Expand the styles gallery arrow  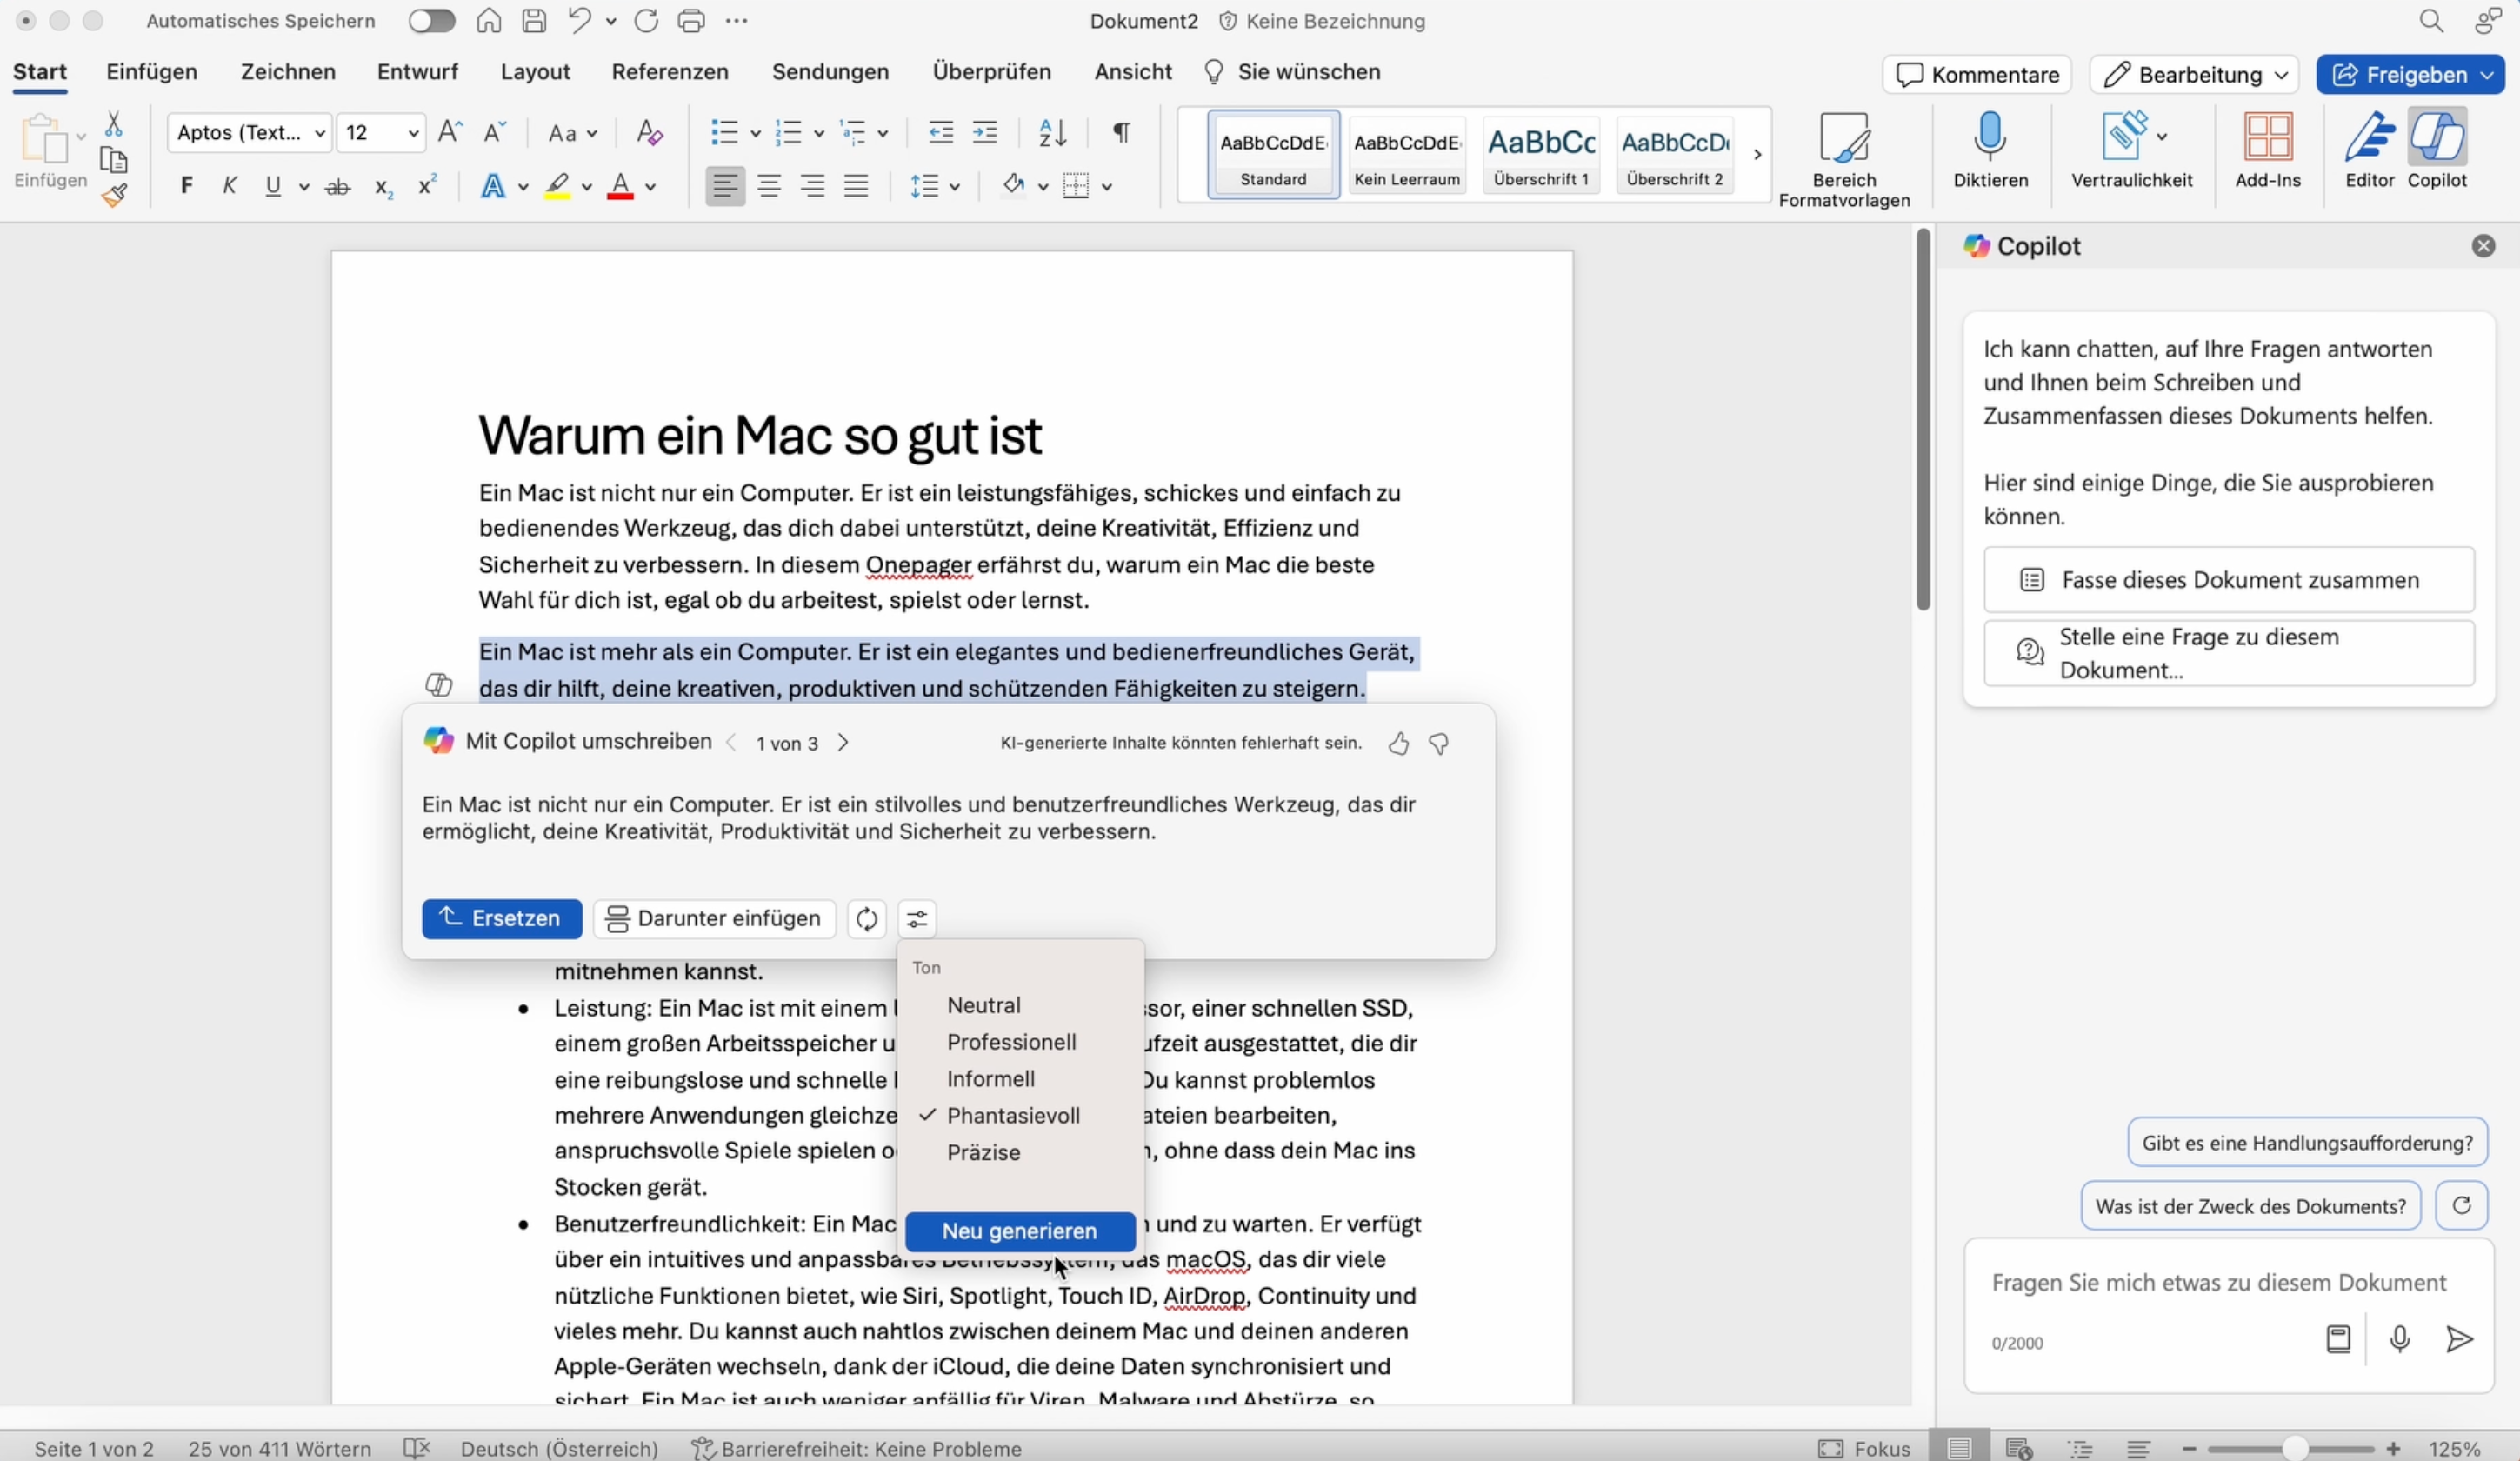click(1757, 155)
